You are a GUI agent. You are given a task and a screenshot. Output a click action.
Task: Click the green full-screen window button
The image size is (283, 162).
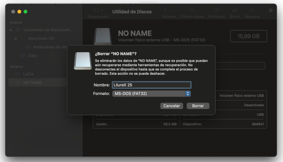26,12
